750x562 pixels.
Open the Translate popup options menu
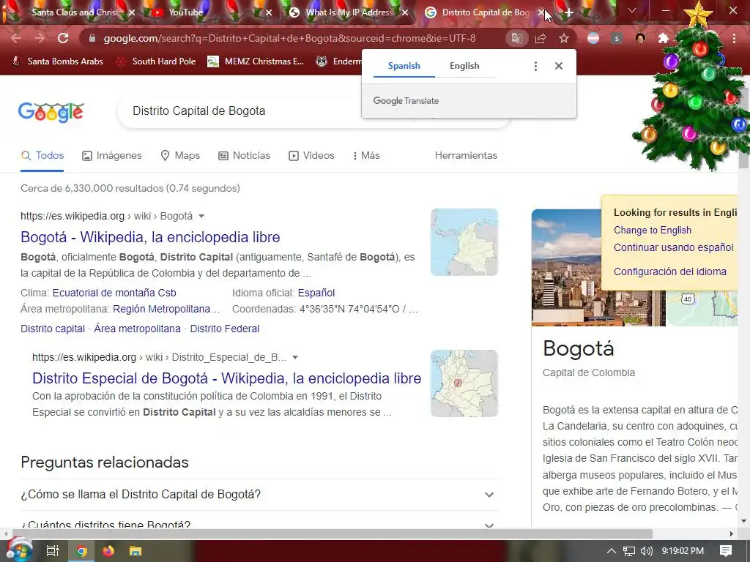tap(535, 66)
